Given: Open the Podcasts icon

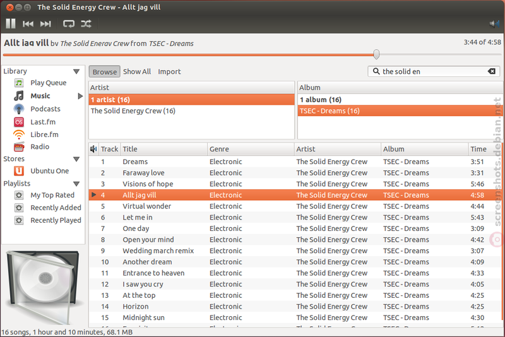Looking at the screenshot, I should click(x=19, y=109).
